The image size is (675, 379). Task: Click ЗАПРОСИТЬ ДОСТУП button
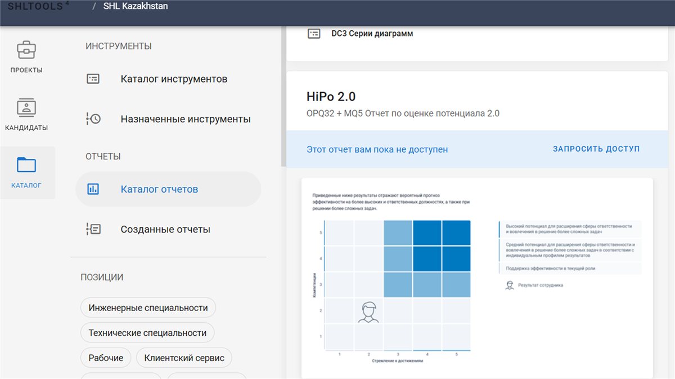pos(596,149)
